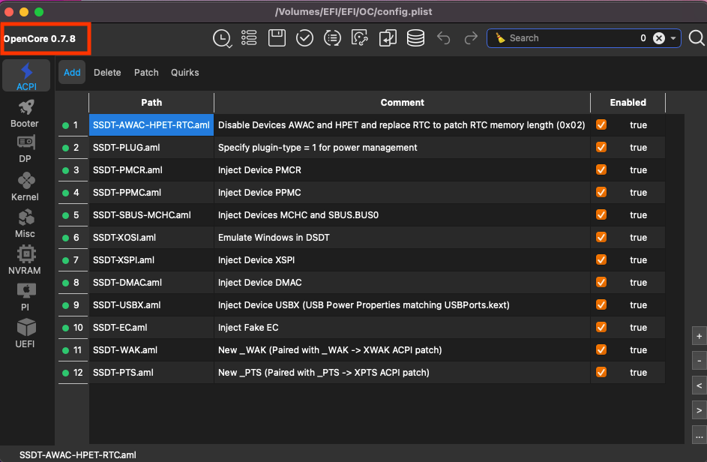
Task: Click the database stack toolbar icon
Action: coord(415,38)
